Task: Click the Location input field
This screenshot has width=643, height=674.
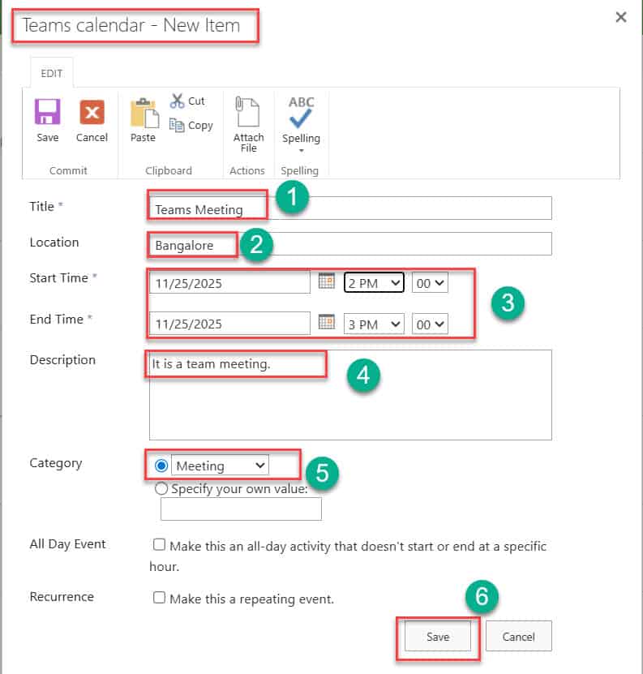Action: [x=350, y=243]
